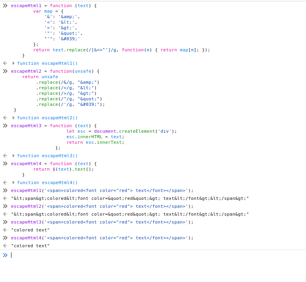The height and width of the screenshot is (282, 306).
Task: Click the first "colored text" output
Action: pyautogui.click(x=30, y=230)
